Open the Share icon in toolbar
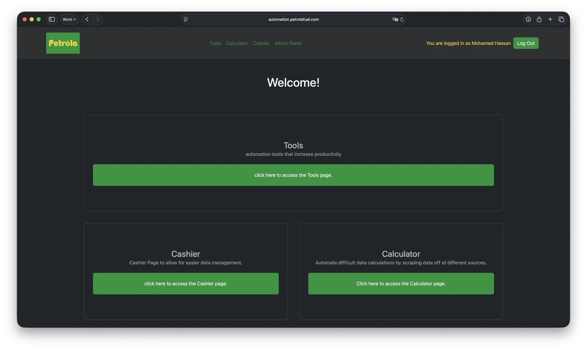587x350 pixels. [539, 19]
